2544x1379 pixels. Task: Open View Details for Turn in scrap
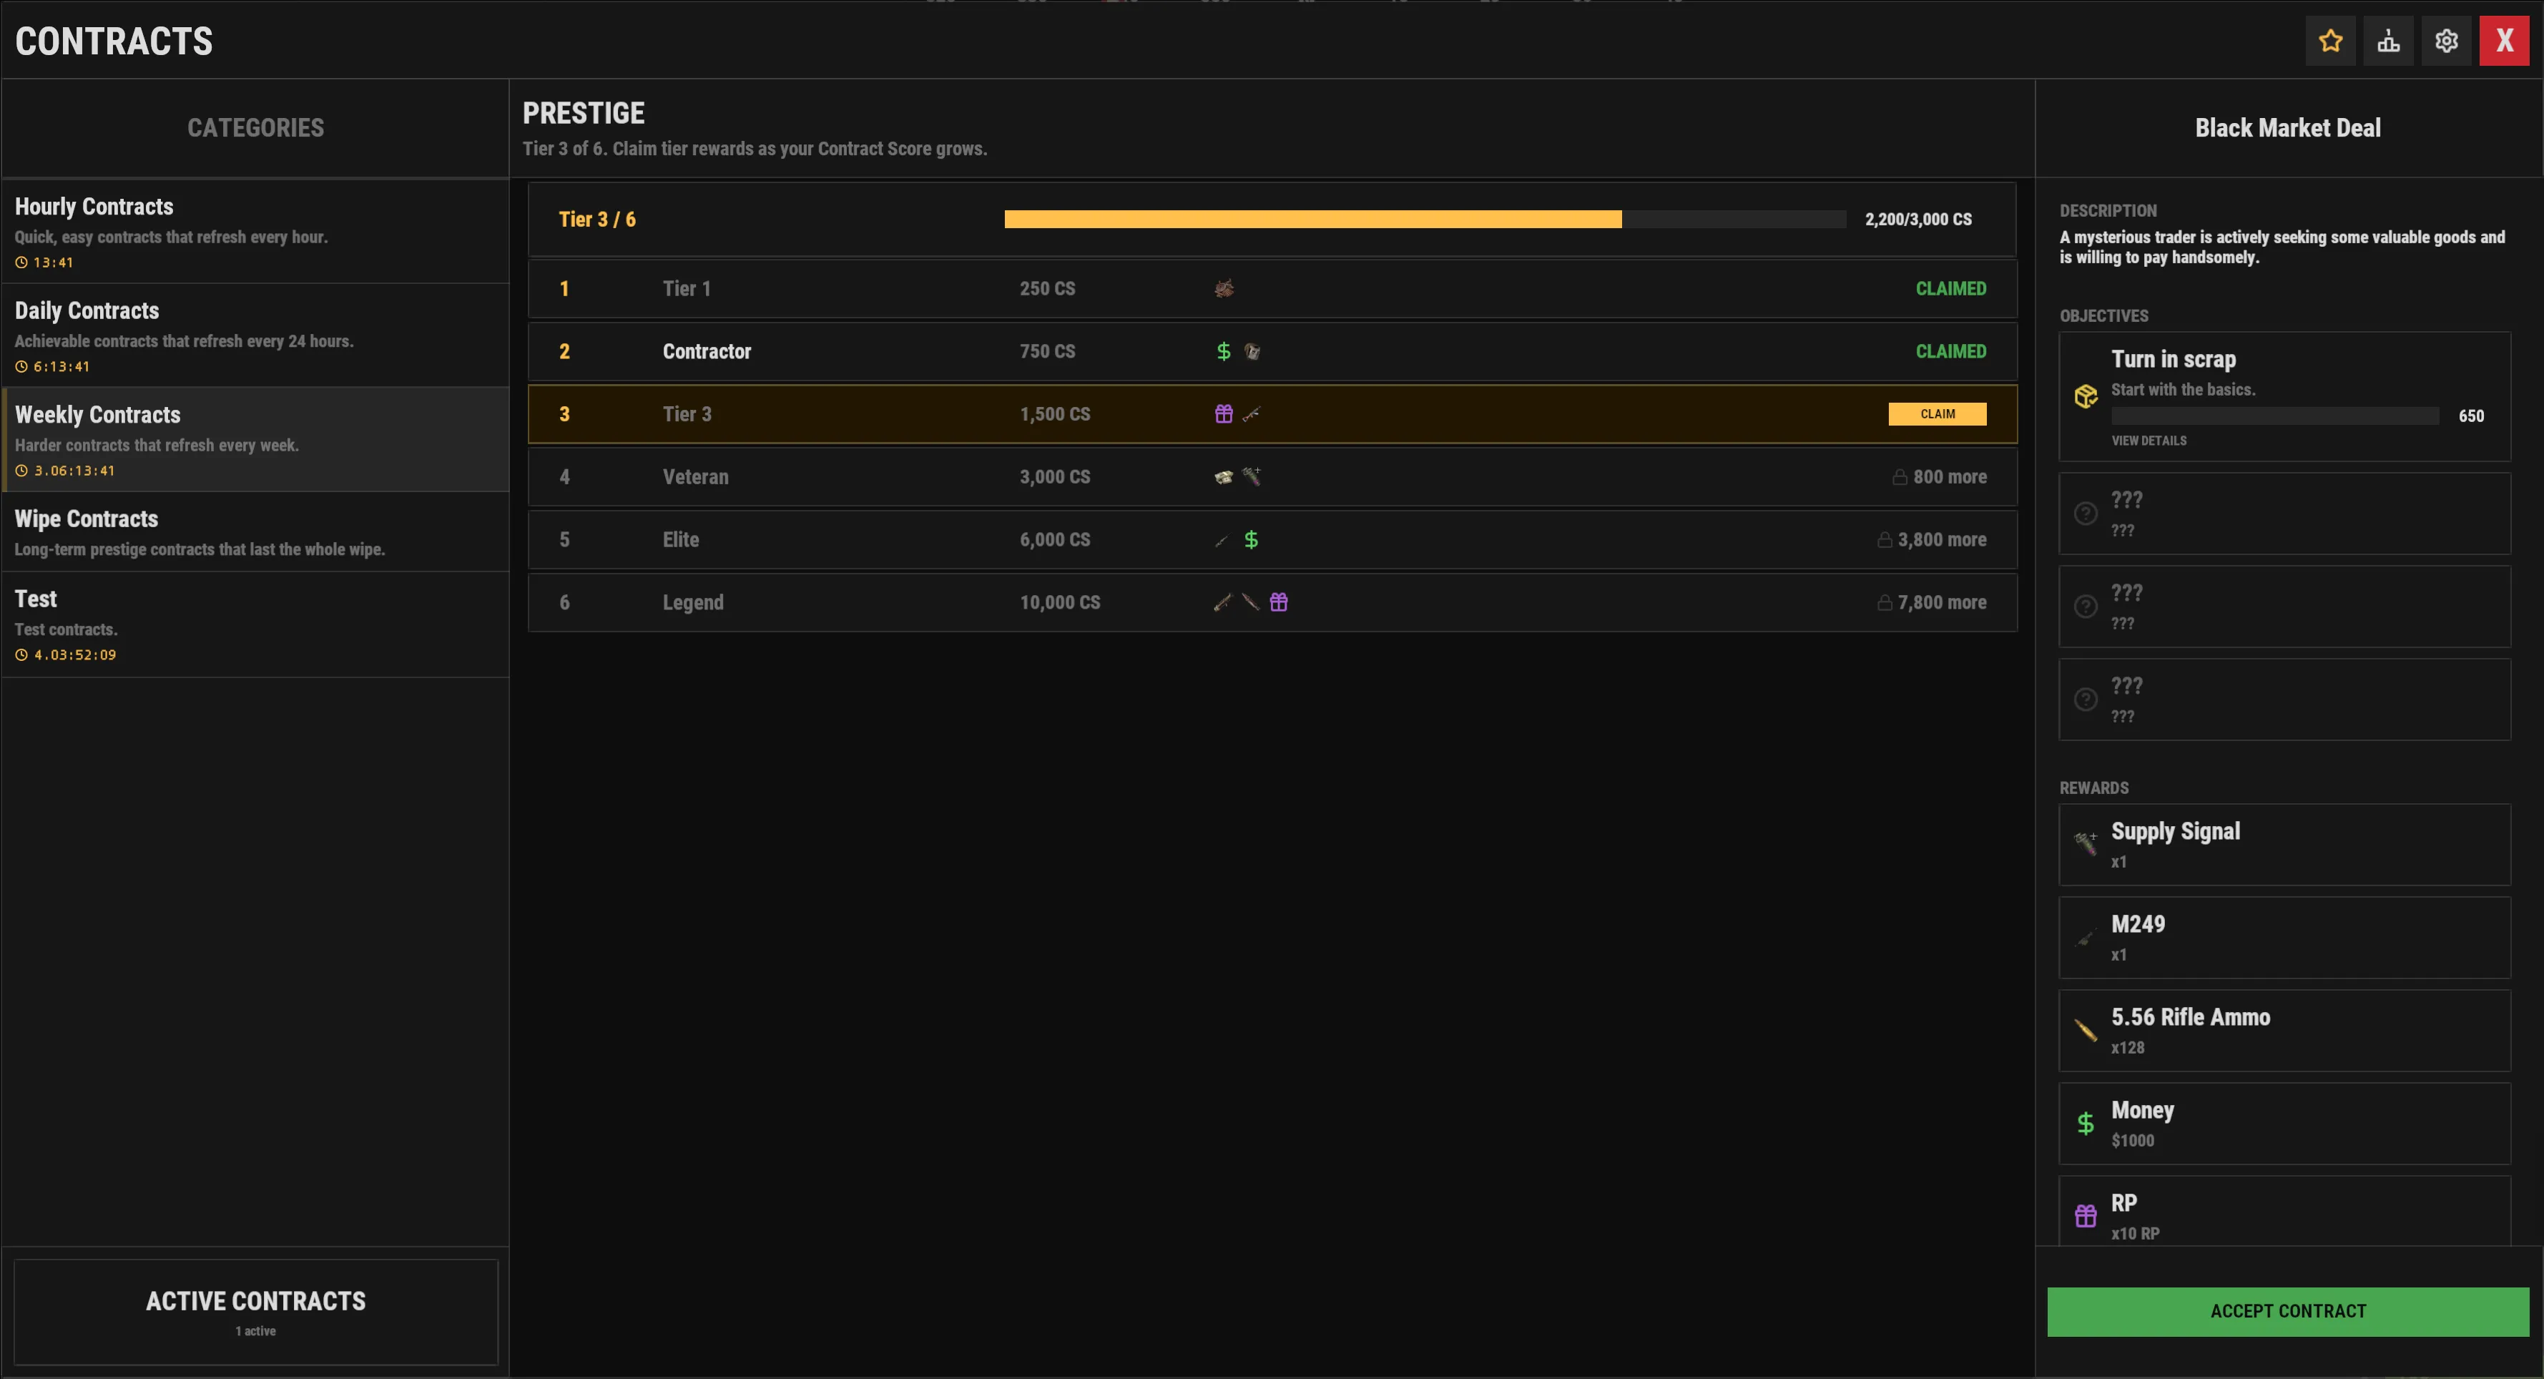[x=2149, y=441]
